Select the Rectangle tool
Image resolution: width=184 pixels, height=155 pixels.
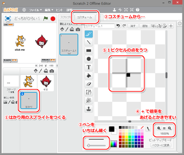[x=89, y=50]
